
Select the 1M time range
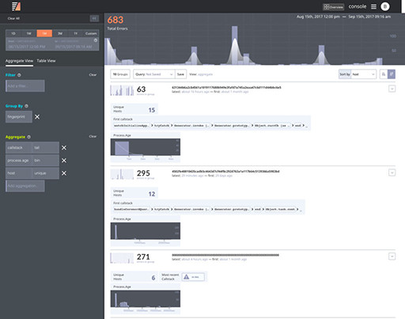44,33
